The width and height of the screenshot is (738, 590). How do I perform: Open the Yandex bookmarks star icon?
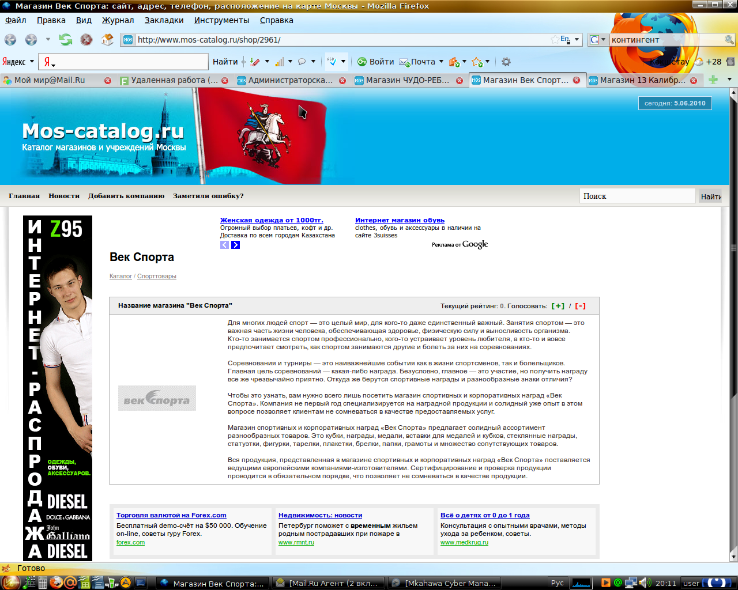pyautogui.click(x=477, y=62)
